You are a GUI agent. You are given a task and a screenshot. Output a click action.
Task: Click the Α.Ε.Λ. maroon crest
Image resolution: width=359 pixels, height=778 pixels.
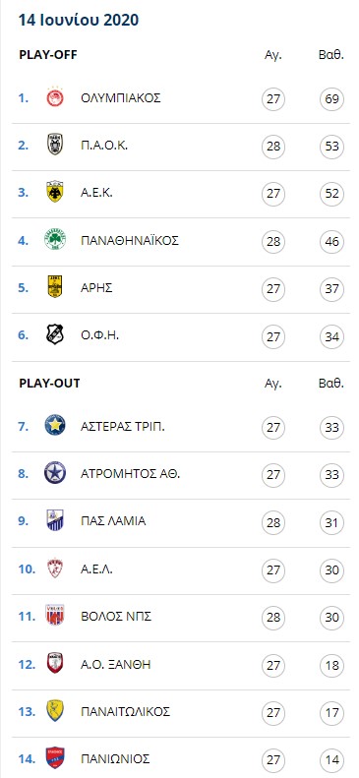[x=55, y=569]
